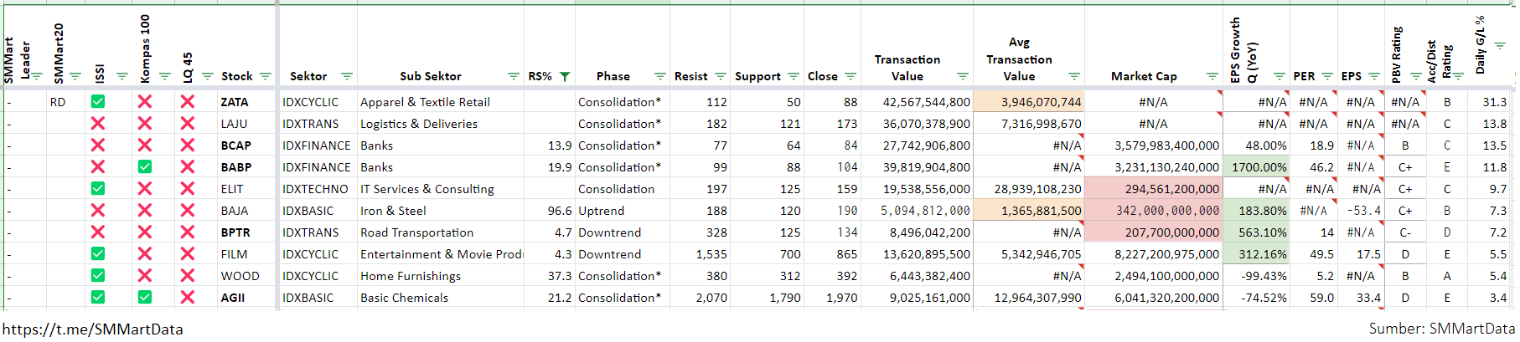Click the green ISSI checkmark in FILM row

point(98,253)
